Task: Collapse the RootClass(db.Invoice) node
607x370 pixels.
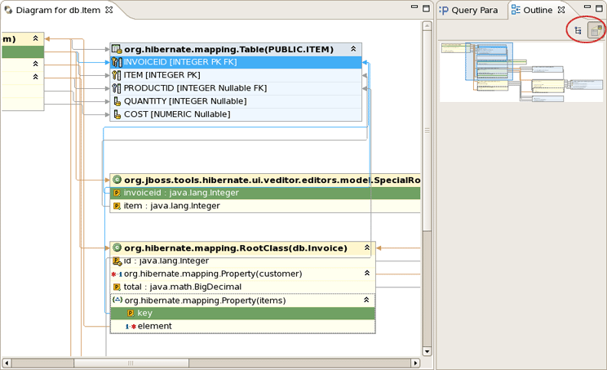Action: tap(367, 247)
